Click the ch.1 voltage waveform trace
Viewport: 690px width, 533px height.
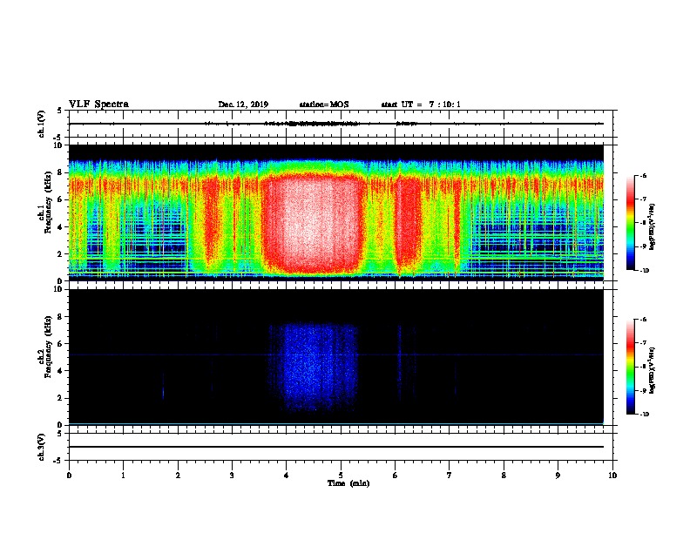[336, 124]
